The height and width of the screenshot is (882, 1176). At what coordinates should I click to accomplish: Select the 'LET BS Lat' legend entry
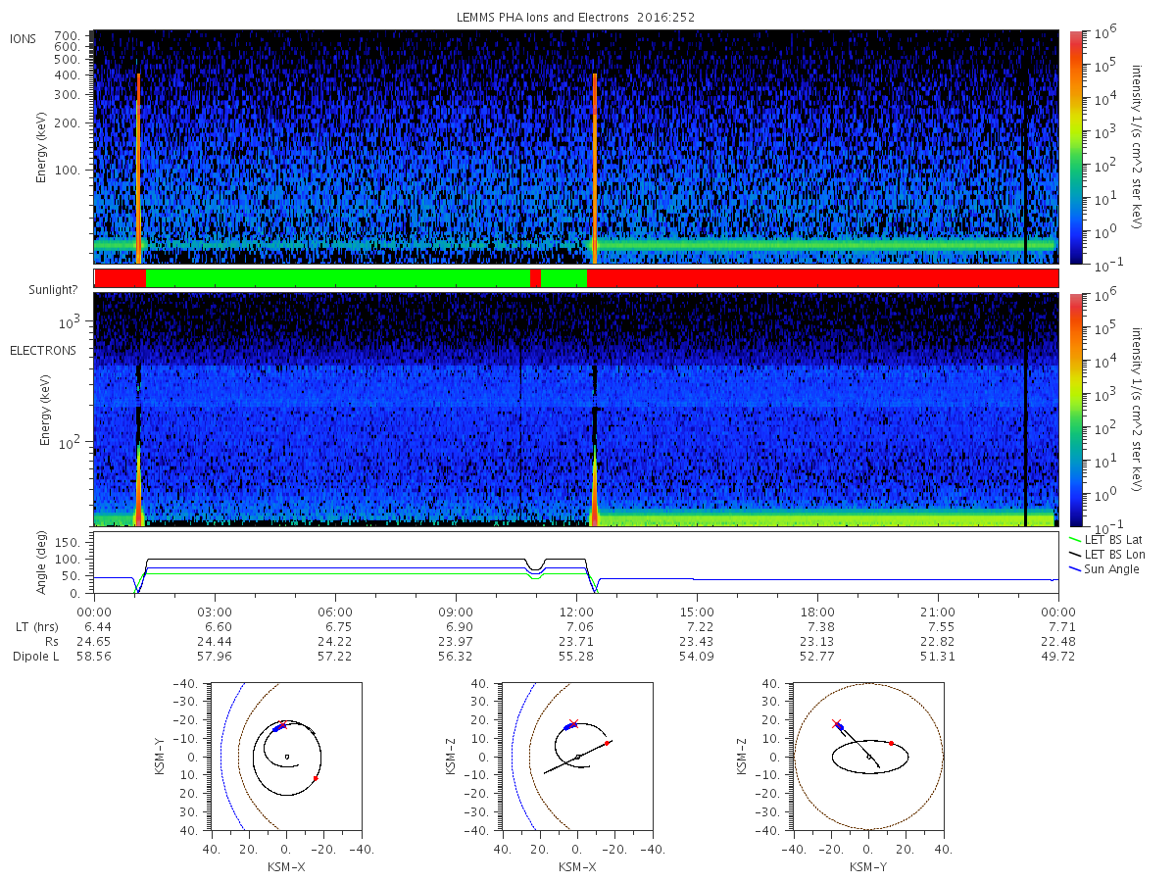click(x=1106, y=539)
